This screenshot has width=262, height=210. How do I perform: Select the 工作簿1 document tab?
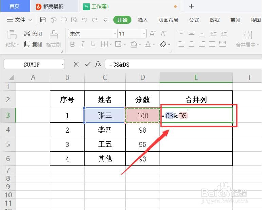click(x=131, y=6)
